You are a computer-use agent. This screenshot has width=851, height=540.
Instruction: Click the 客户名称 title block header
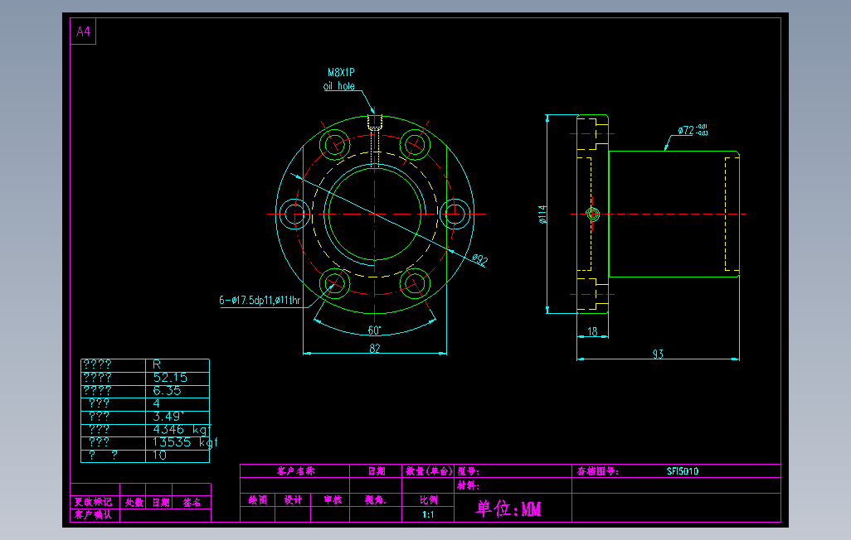[x=295, y=470]
